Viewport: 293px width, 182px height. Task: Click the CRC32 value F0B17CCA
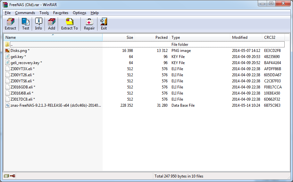272,87
